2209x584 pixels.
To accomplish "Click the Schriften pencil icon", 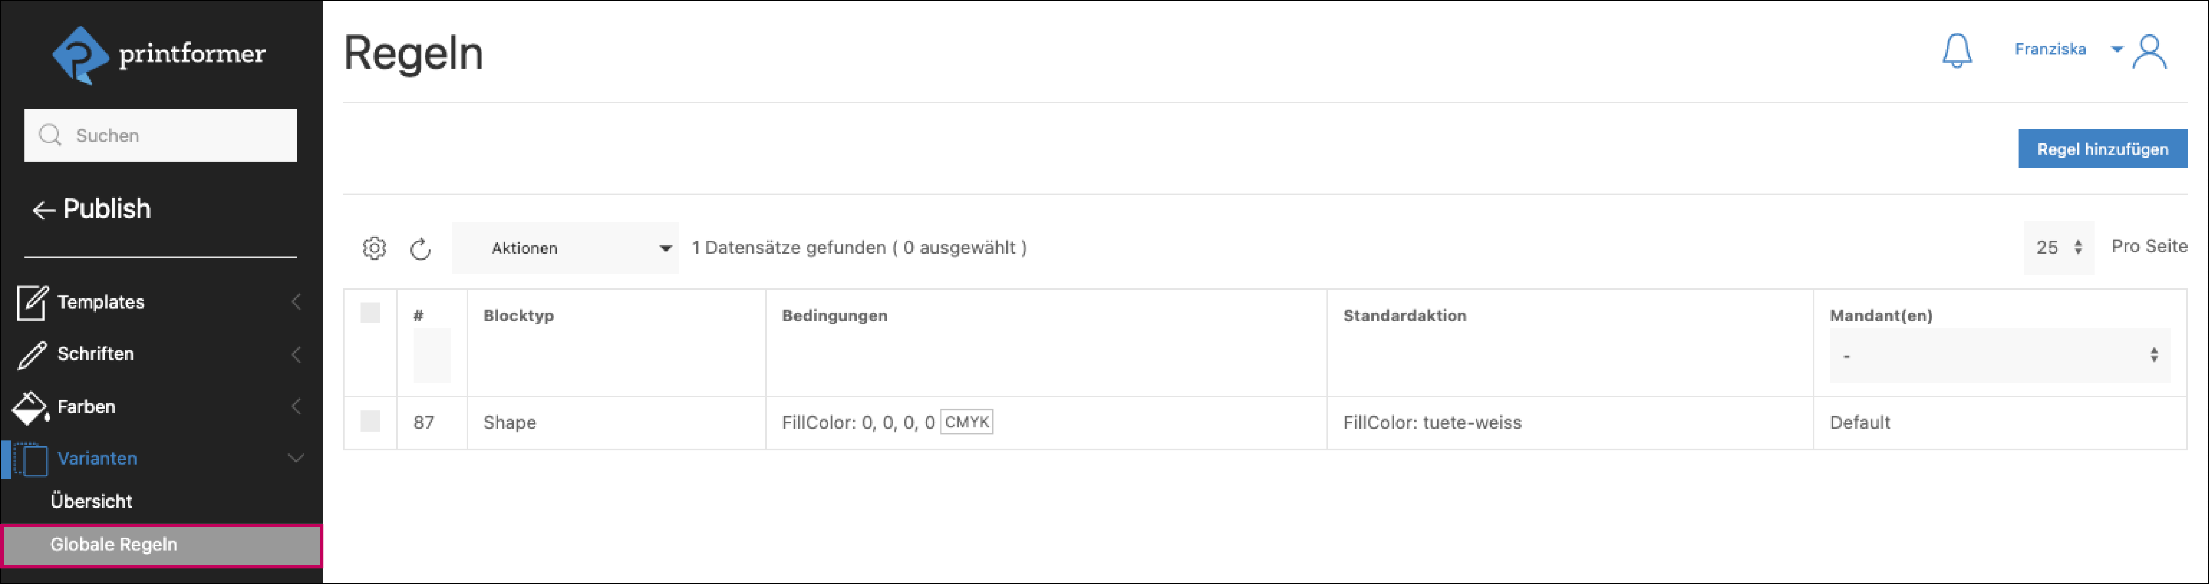I will (32, 354).
